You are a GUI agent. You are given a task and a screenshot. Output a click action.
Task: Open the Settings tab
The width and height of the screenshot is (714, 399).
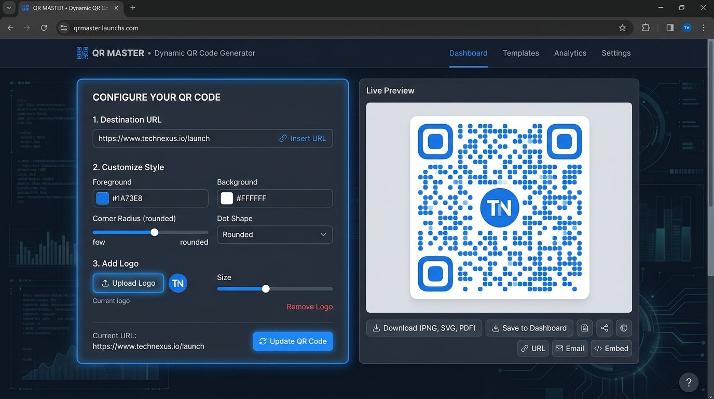[616, 53]
